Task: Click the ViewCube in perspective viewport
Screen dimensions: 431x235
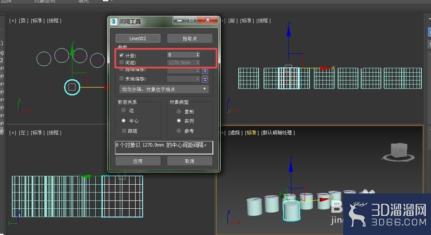Action: point(399,152)
